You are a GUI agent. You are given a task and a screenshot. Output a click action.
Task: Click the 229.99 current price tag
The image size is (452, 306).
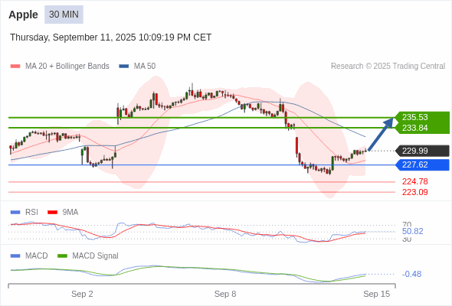422,151
